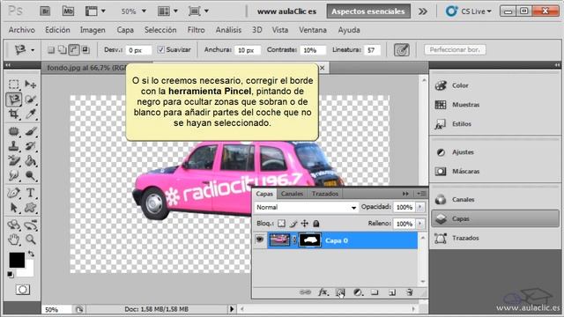Image resolution: width=564 pixels, height=317 pixels.
Task: Choose Add to Selection mode
Action: (63, 49)
